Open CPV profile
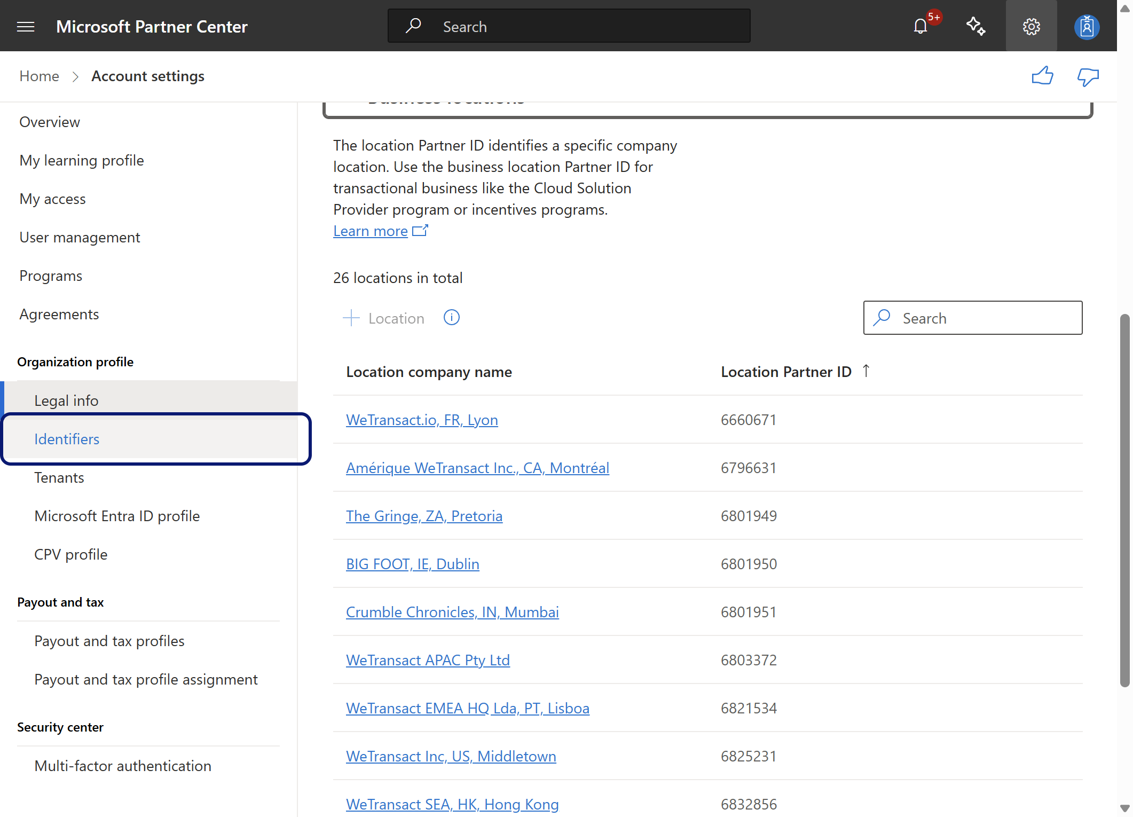 point(71,554)
